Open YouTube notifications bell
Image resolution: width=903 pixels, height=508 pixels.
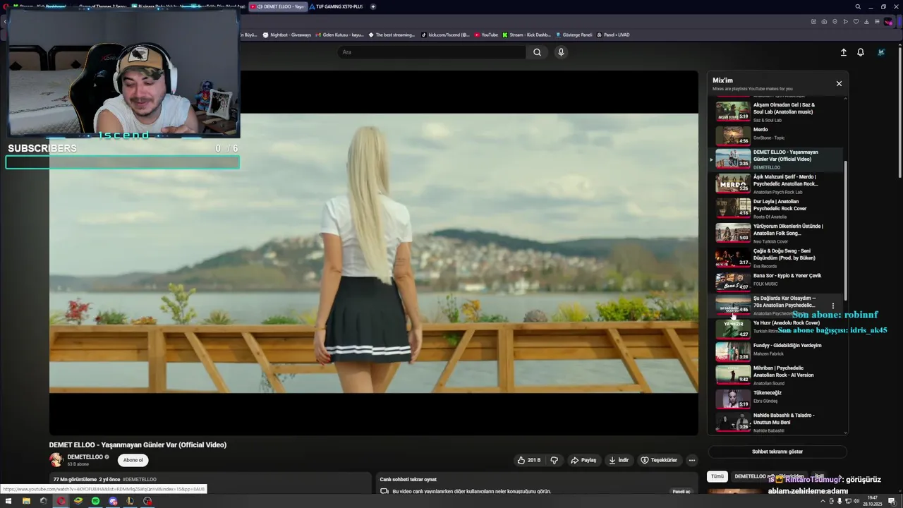tap(861, 52)
